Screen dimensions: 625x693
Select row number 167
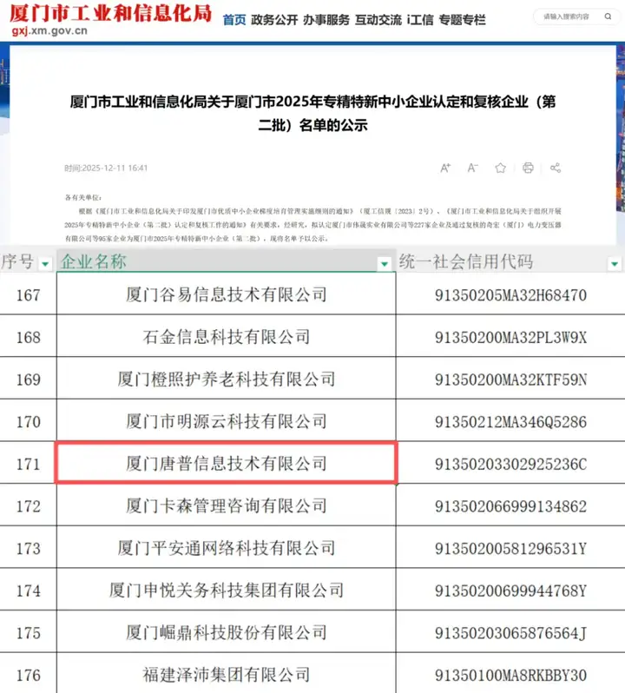(29, 294)
